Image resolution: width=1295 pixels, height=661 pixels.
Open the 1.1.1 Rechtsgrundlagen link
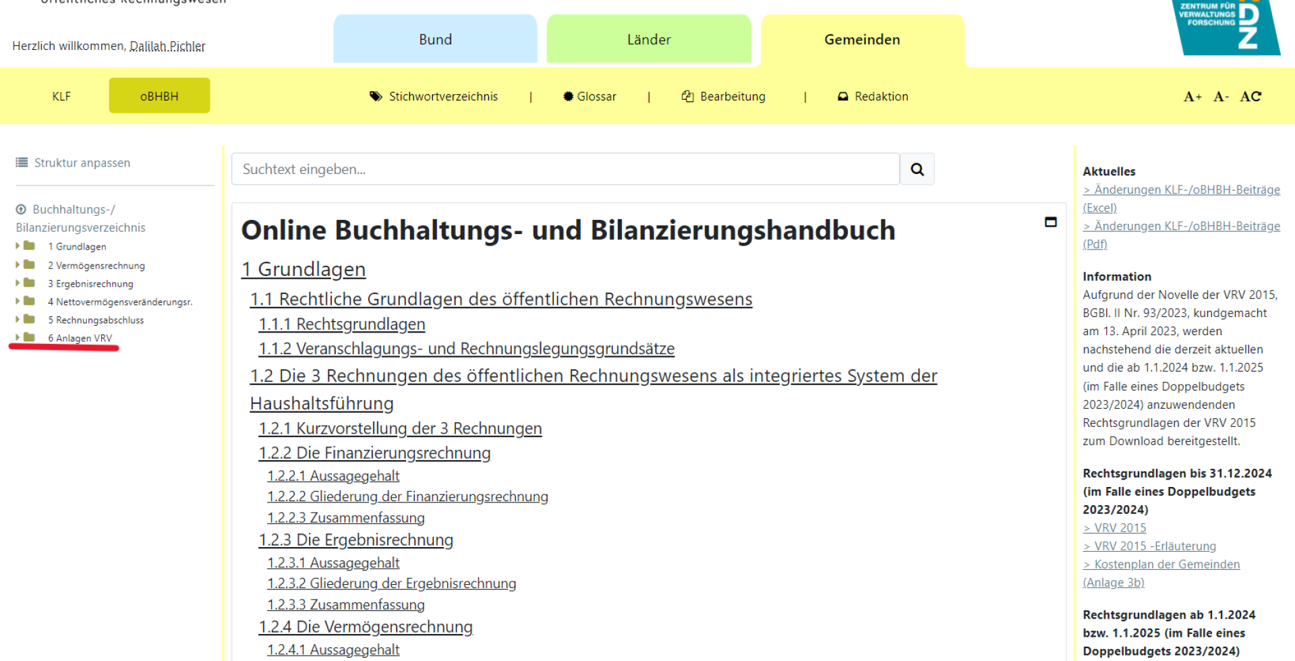(x=342, y=324)
